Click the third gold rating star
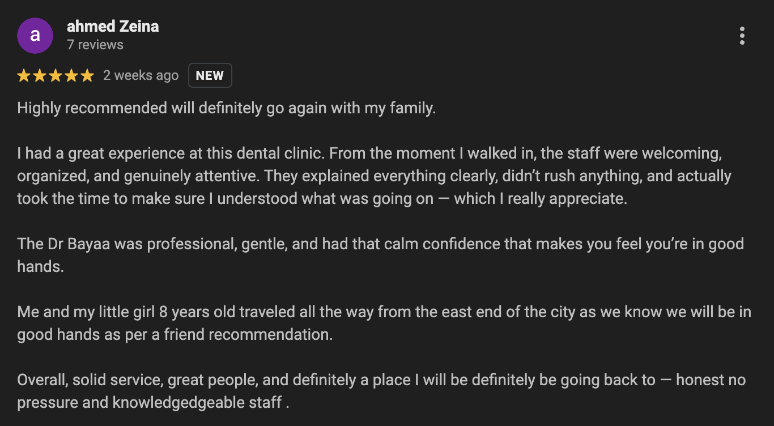The width and height of the screenshot is (774, 426). click(56, 75)
